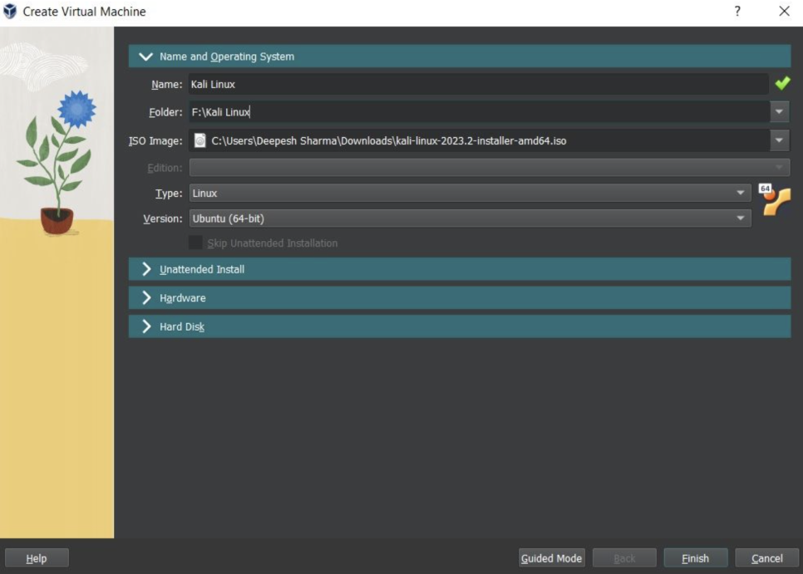Screen dimensions: 803x574
Task: Click the ISO Image path field
Action: [x=480, y=140]
